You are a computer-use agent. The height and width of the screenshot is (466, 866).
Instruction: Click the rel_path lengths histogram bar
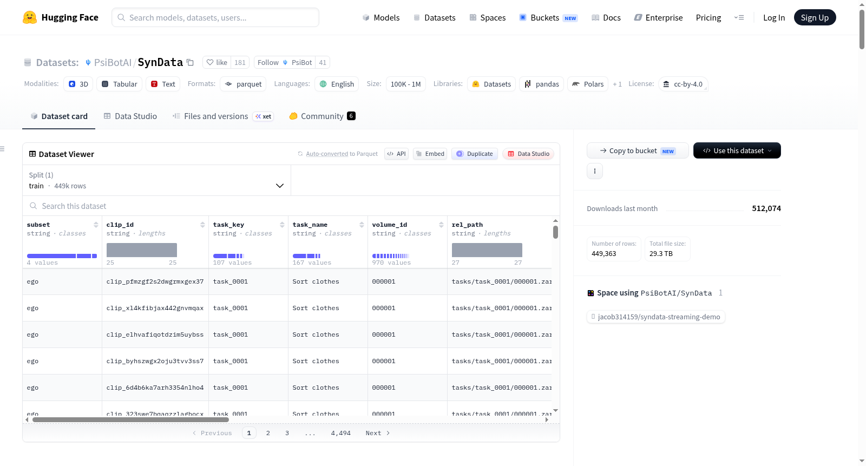click(487, 250)
